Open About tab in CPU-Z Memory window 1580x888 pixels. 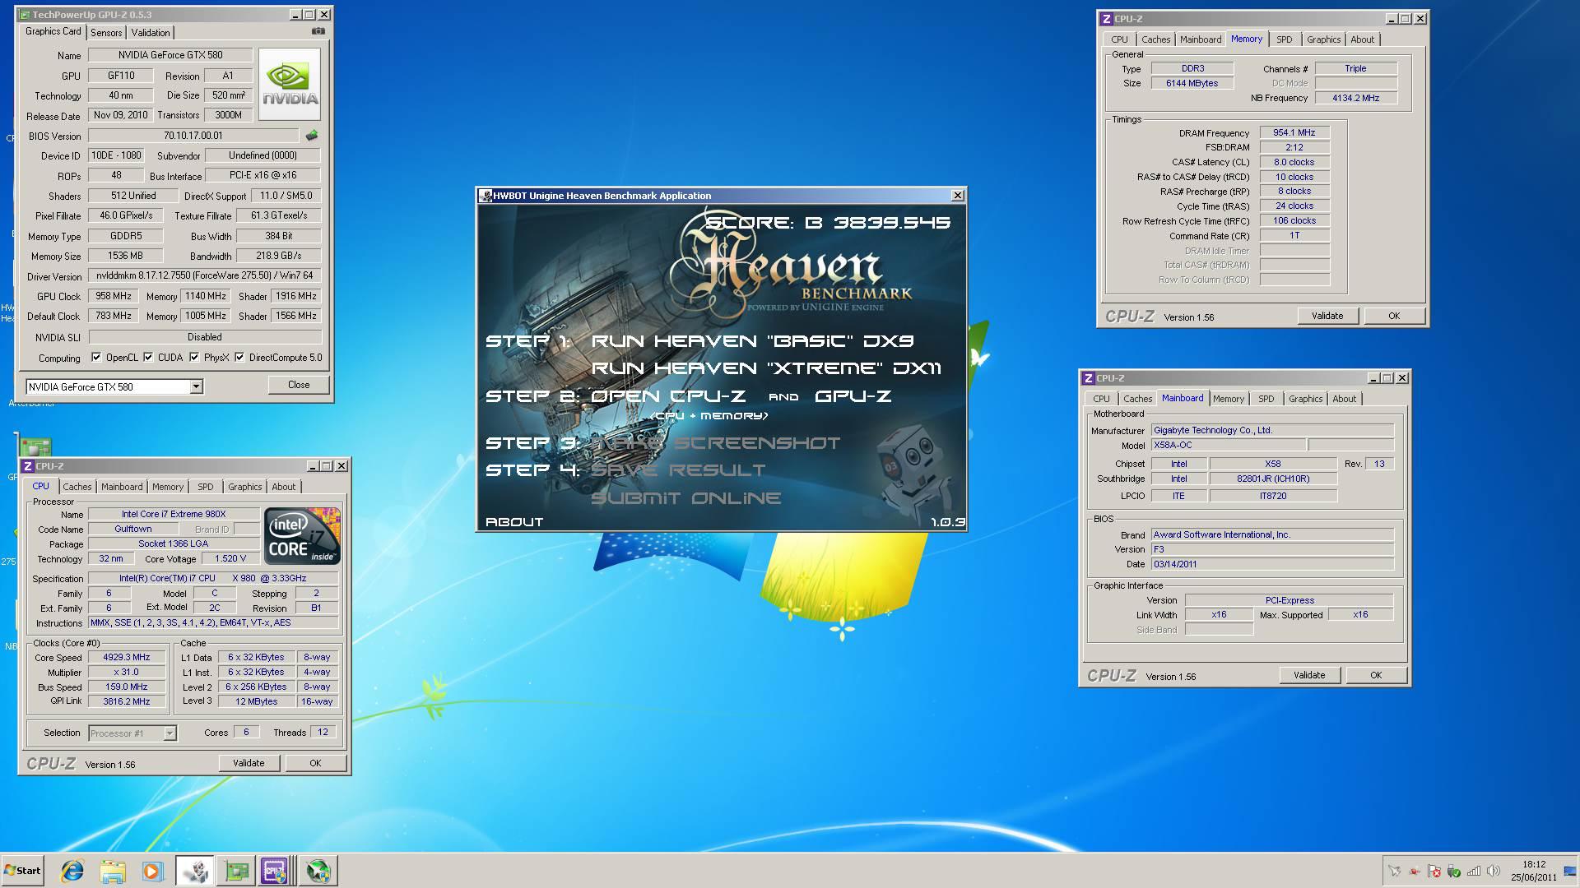pos(1363,39)
